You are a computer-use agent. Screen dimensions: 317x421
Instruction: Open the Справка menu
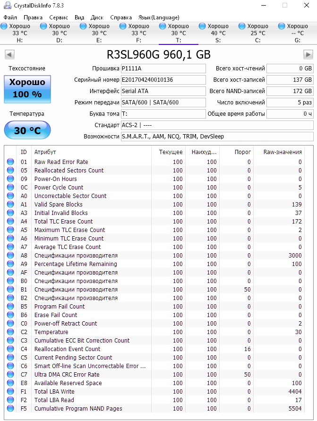tap(121, 17)
